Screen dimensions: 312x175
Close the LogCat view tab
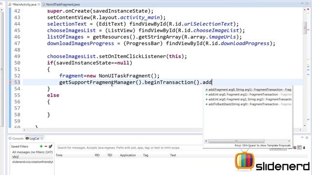tap(42, 139)
